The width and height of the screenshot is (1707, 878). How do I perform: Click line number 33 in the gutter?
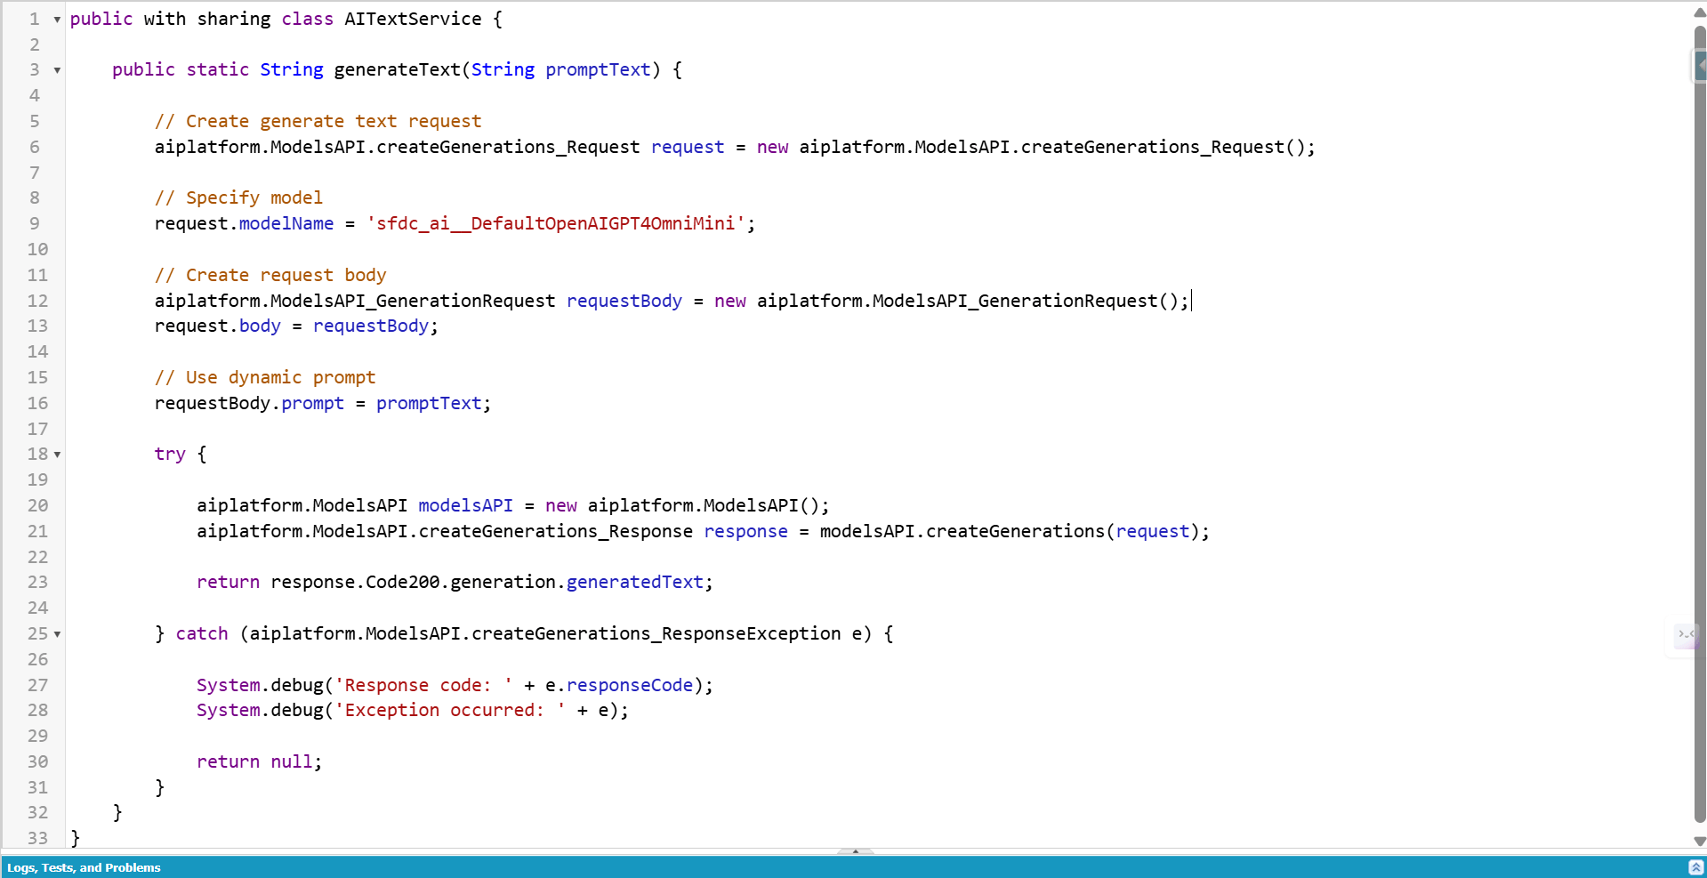[37, 838]
